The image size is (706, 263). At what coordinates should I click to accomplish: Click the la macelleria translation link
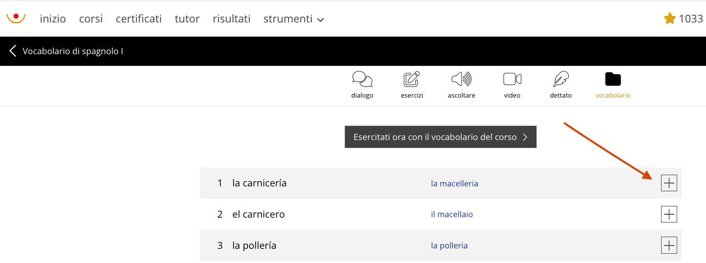pyautogui.click(x=454, y=183)
